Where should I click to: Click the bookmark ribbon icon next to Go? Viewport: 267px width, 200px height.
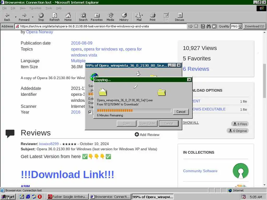[x=196, y=26]
